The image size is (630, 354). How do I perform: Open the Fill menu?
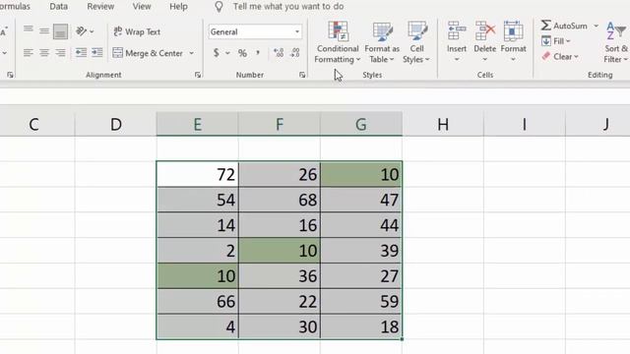point(556,41)
